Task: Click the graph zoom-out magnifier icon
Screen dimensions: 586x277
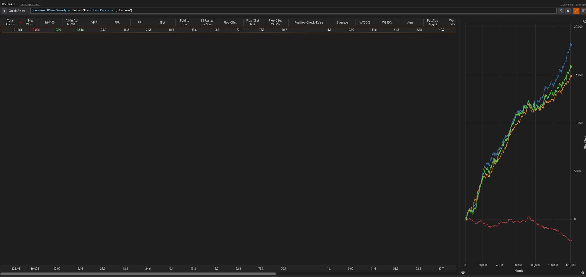Action: pyautogui.click(x=584, y=22)
